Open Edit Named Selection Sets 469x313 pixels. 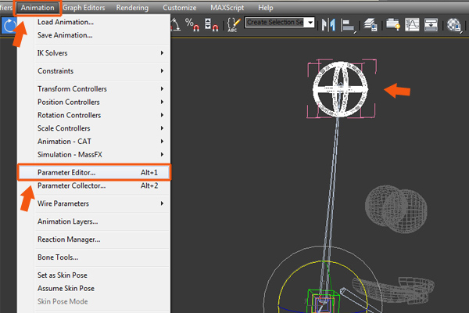tap(233, 24)
